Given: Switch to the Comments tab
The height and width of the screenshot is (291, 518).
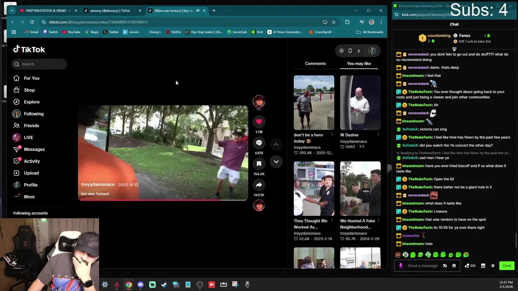Looking at the screenshot, I should [x=315, y=63].
